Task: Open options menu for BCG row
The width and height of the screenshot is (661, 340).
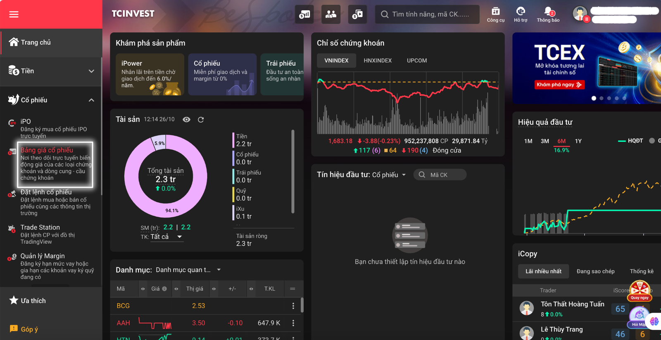Action: point(293,306)
